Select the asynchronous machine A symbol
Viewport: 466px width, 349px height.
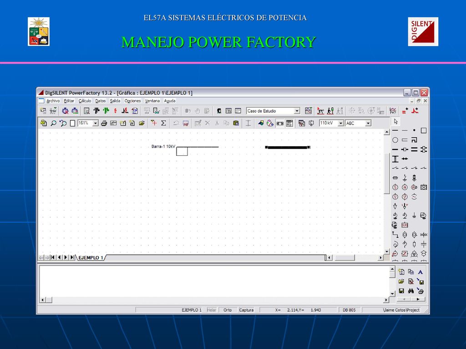click(405, 187)
